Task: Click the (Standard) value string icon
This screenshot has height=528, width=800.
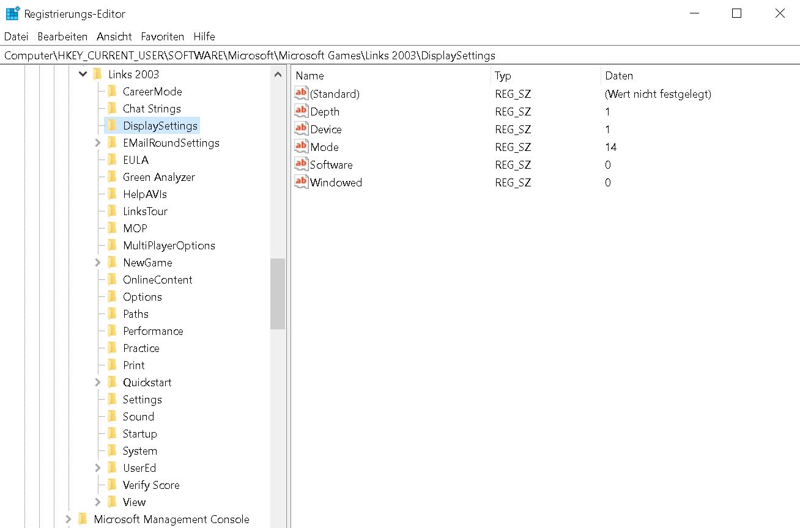Action: (x=302, y=94)
